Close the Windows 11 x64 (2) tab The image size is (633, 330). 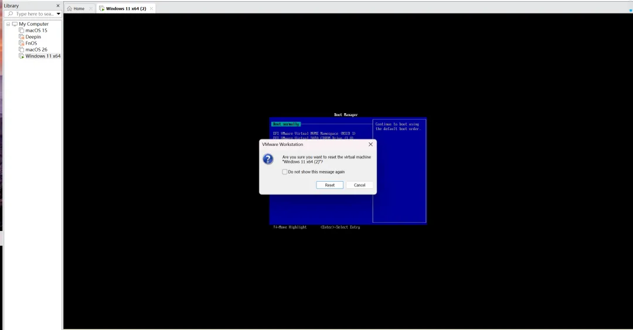151,8
